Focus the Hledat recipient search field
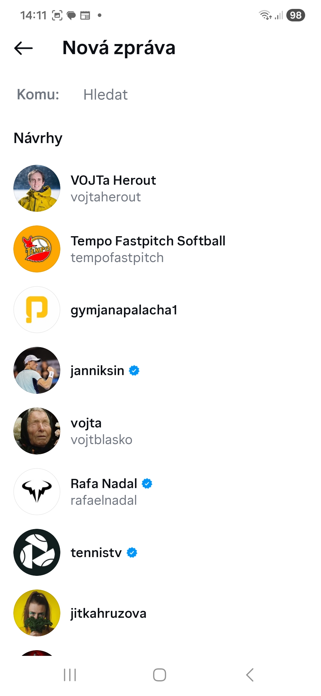 178,95
